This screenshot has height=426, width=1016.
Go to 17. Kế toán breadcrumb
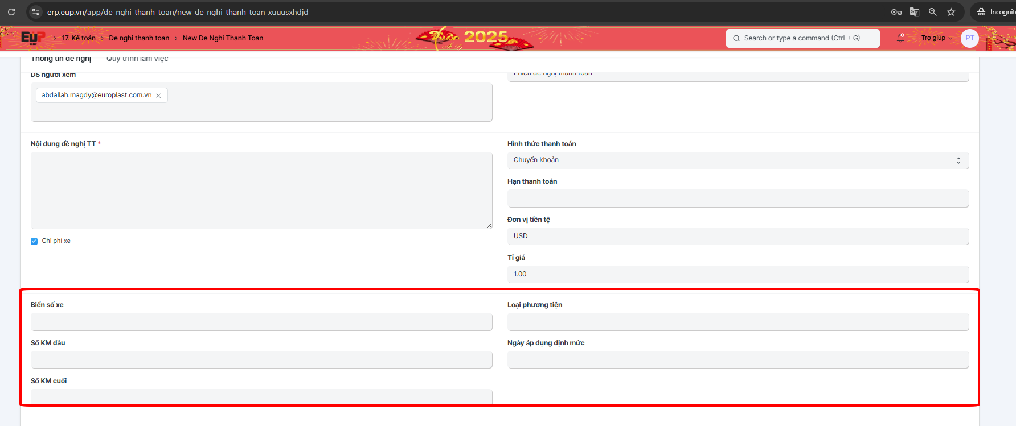pos(79,38)
